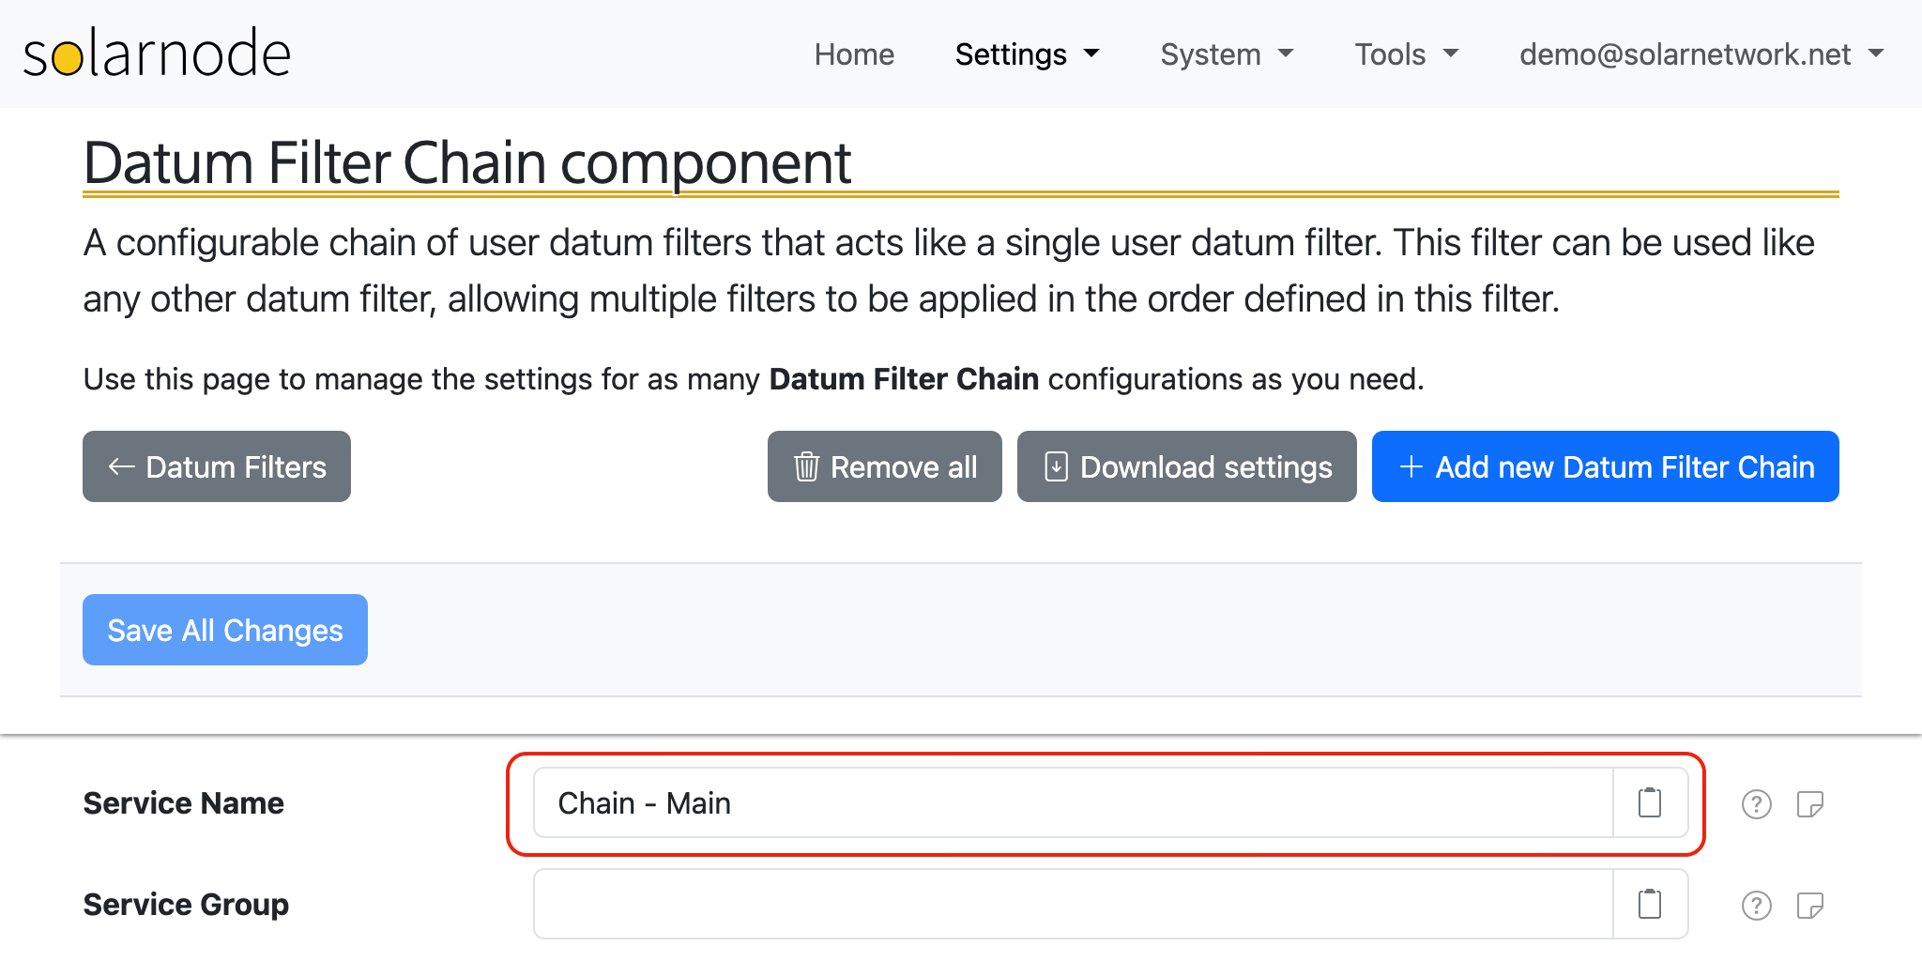Open the System dropdown menu

click(1227, 54)
